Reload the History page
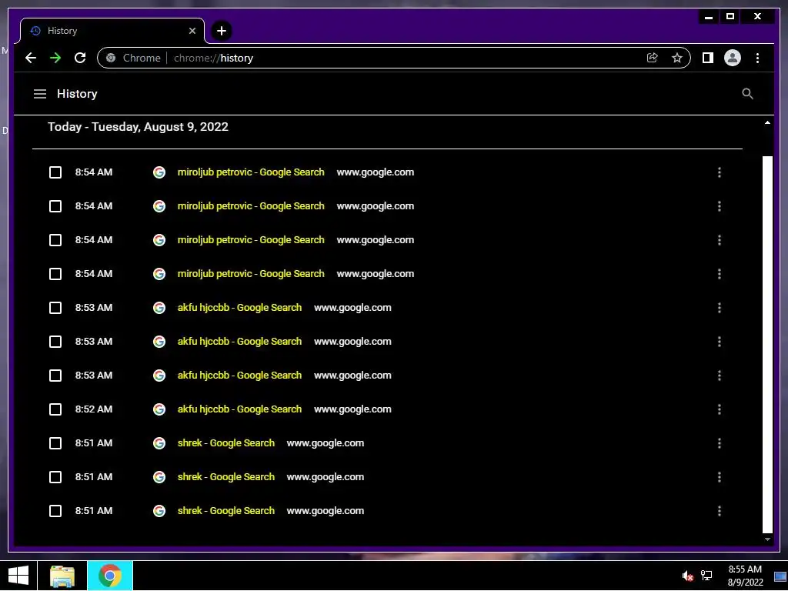This screenshot has width=788, height=591. pyautogui.click(x=80, y=58)
